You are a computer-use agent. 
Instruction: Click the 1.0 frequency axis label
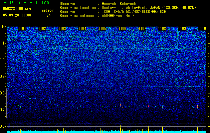pos(3,60)
